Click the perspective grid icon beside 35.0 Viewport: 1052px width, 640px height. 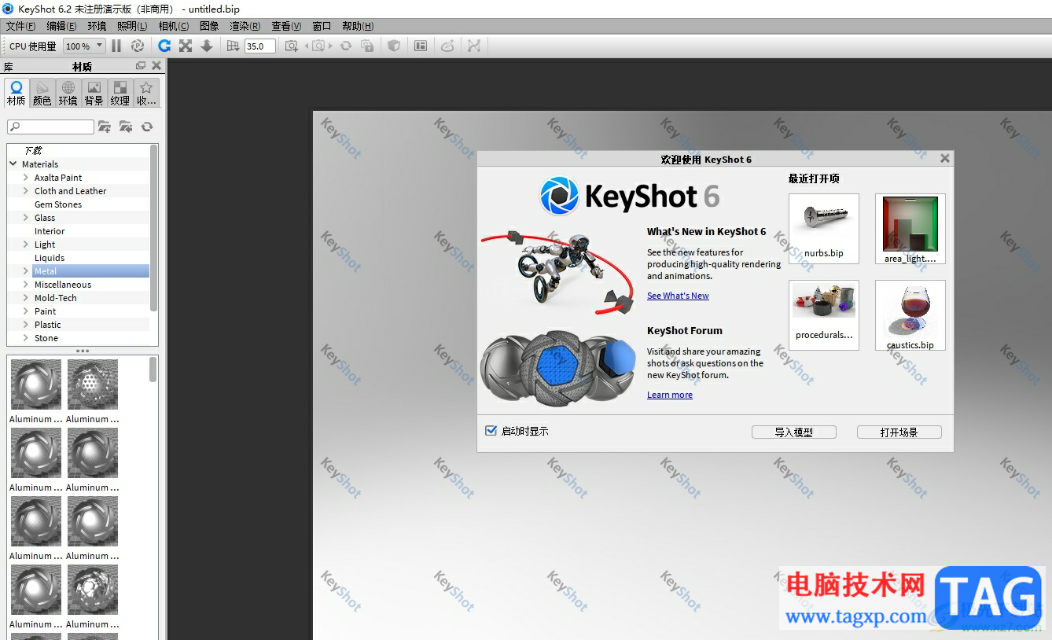point(233,46)
